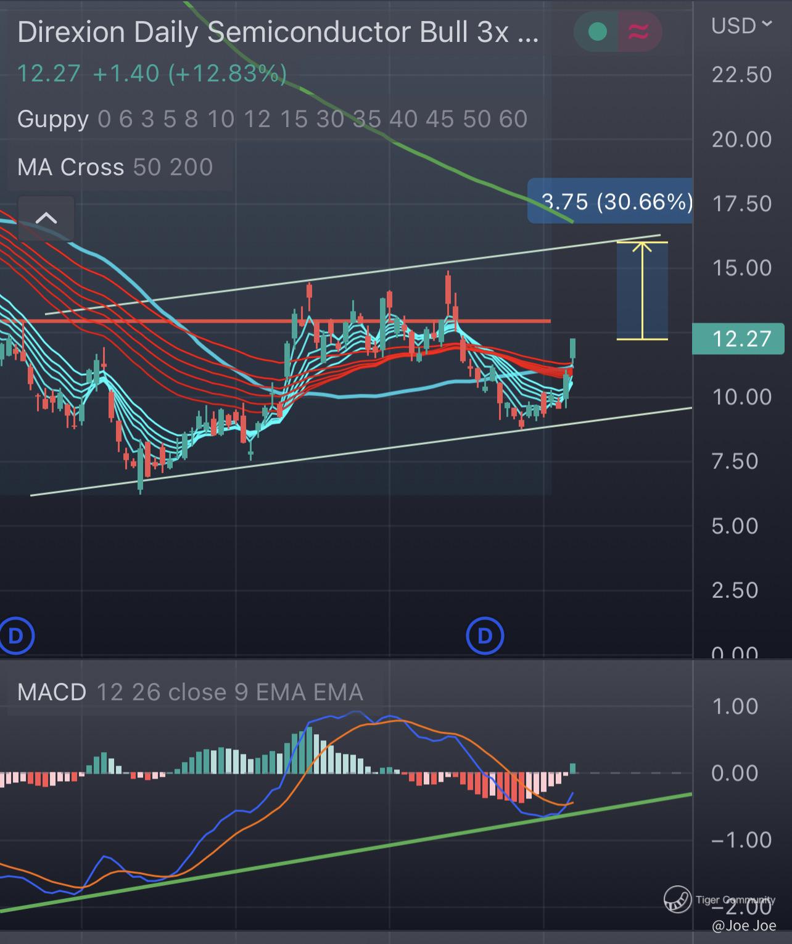The image size is (792, 944).
Task: Collapse the indicator legend with the chevron
Action: click(x=47, y=218)
